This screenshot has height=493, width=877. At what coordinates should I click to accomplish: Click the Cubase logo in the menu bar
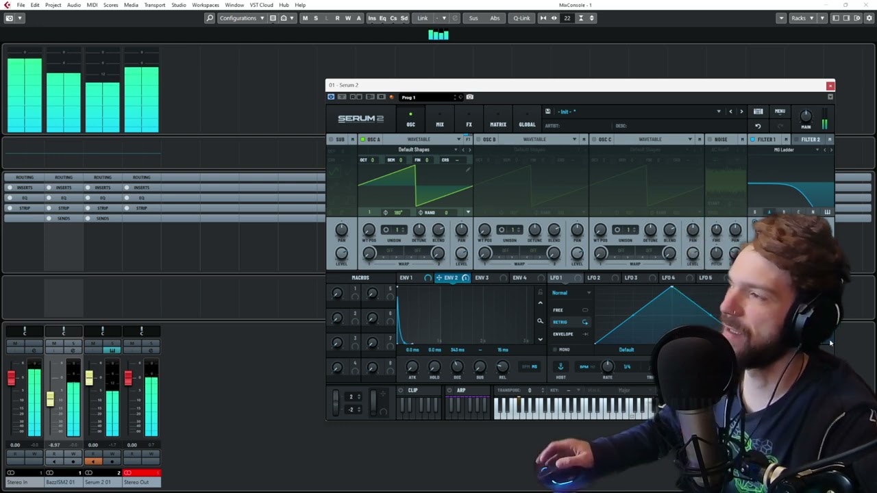(x=7, y=5)
